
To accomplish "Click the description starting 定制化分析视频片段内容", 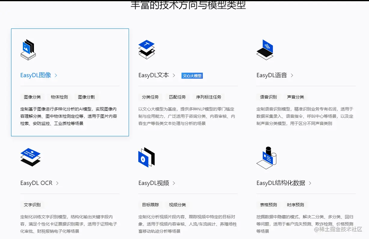I will coord(188,224).
